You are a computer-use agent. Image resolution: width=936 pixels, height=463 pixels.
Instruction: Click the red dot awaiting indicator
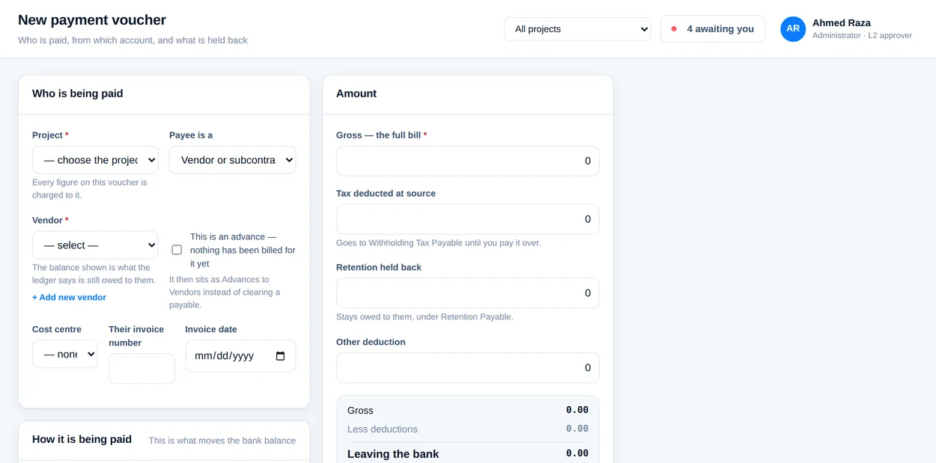(674, 29)
